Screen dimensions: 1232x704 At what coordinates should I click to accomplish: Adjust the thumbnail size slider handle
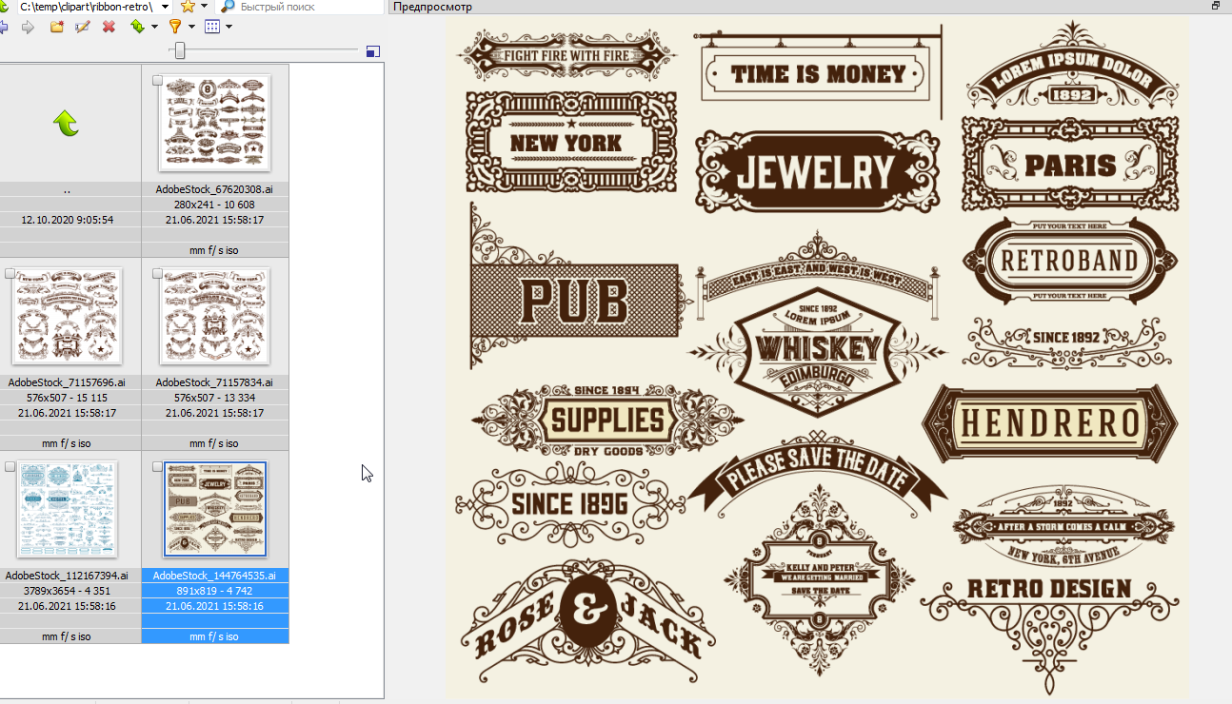click(179, 50)
